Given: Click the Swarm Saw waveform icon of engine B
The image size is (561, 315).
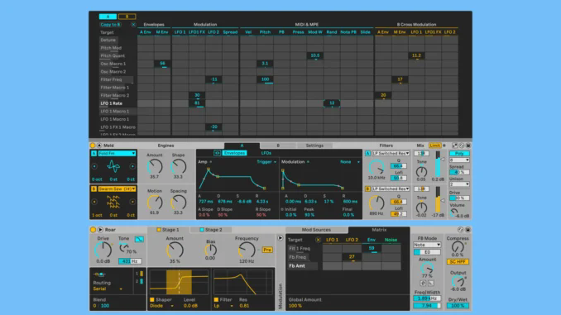Looking at the screenshot, I should pos(113,202).
